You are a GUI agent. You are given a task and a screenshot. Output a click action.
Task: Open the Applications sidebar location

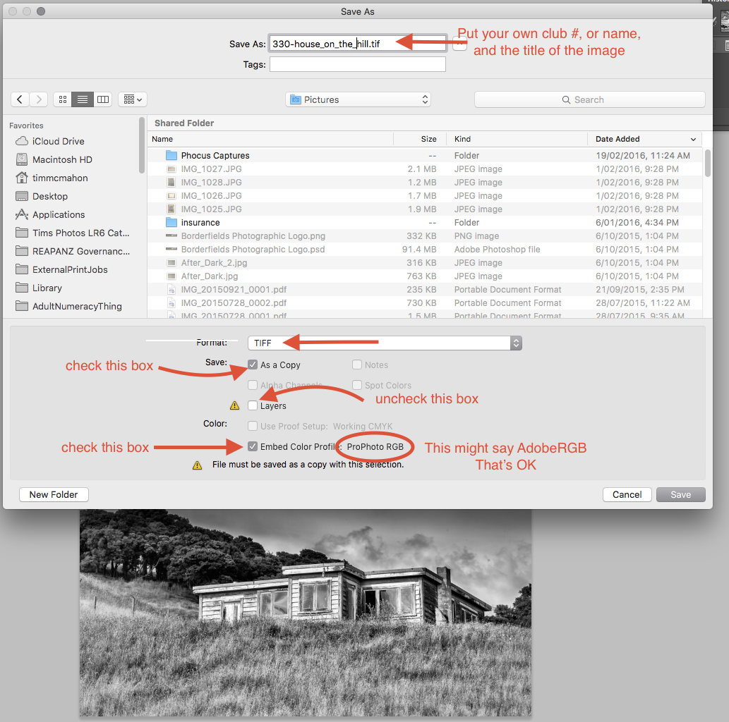coord(58,214)
